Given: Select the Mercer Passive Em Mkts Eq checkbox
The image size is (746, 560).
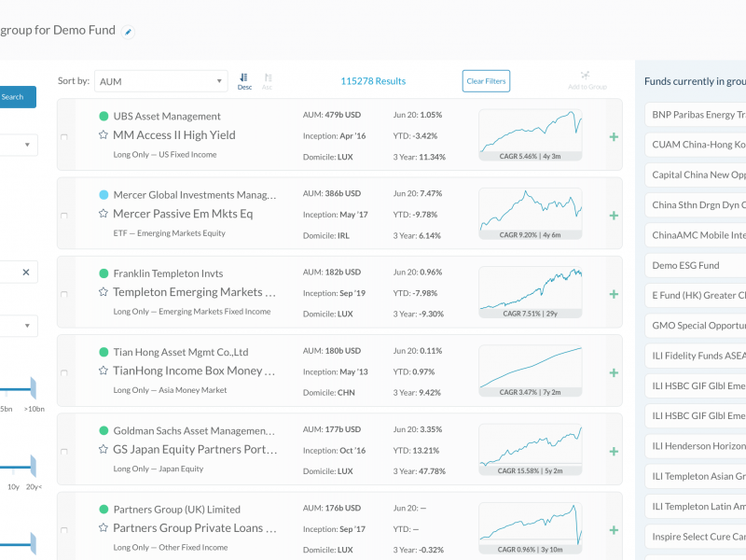Looking at the screenshot, I should pyautogui.click(x=64, y=216).
